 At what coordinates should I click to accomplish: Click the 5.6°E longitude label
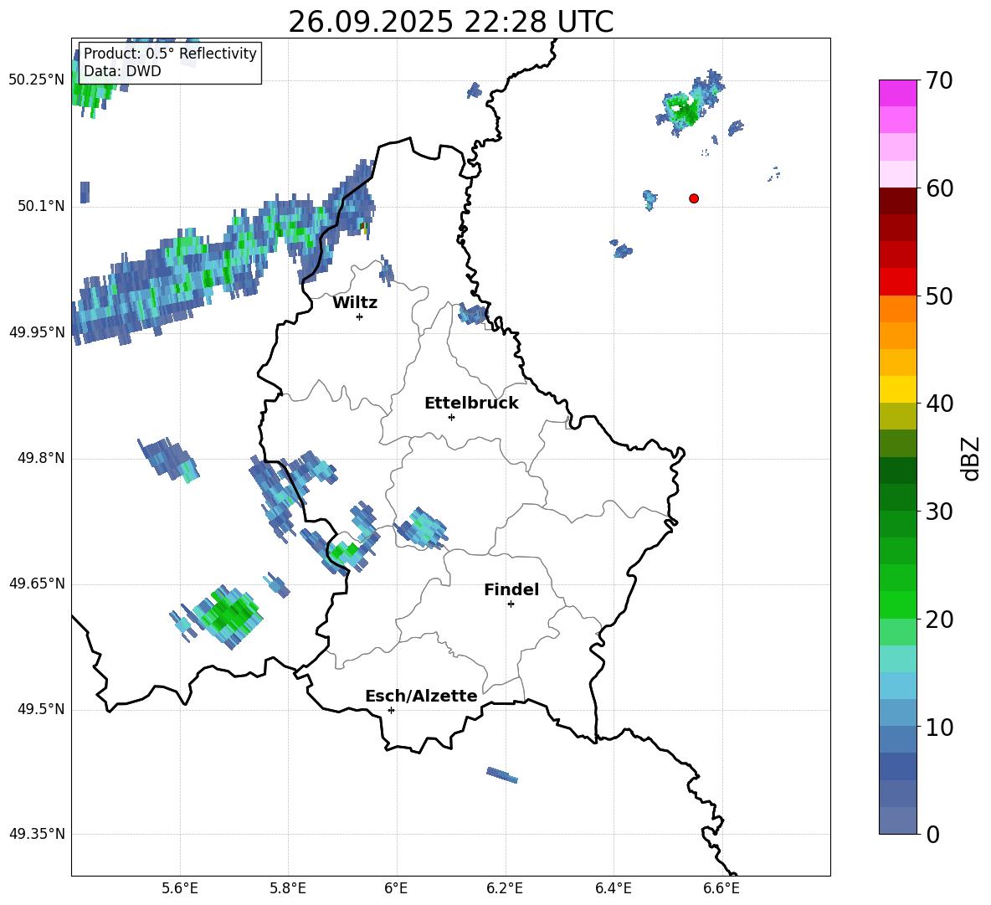click(x=180, y=888)
